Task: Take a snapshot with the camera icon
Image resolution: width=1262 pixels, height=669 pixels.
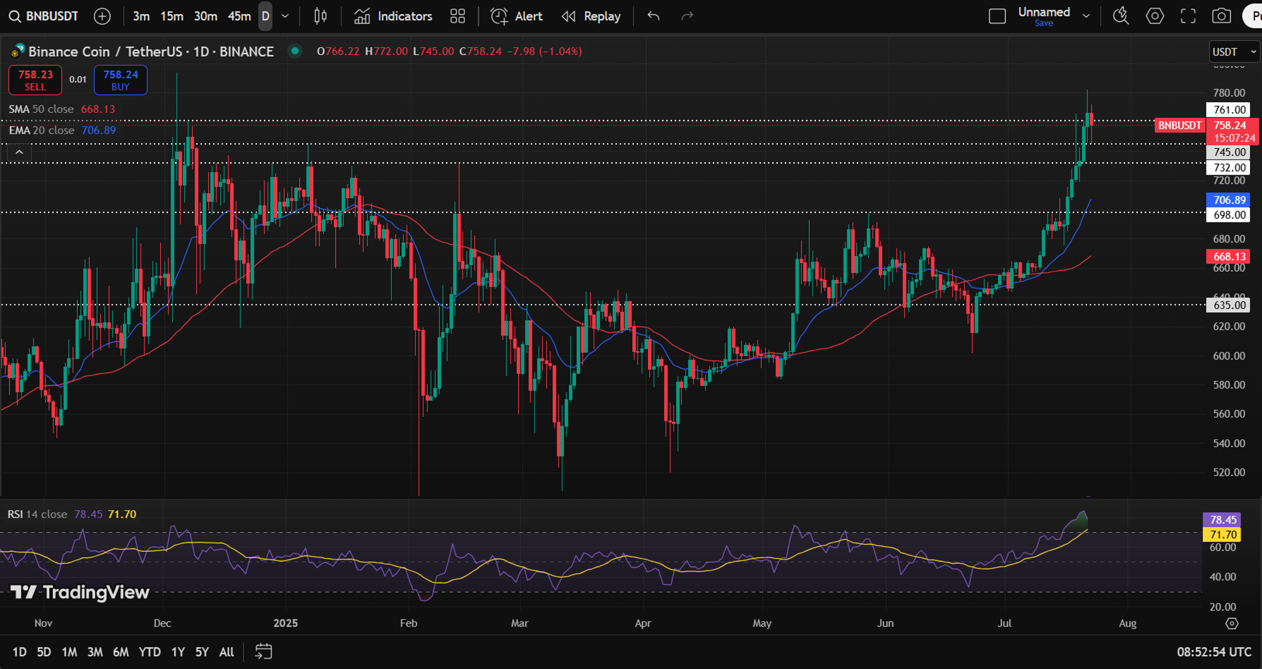Action: [x=1222, y=16]
